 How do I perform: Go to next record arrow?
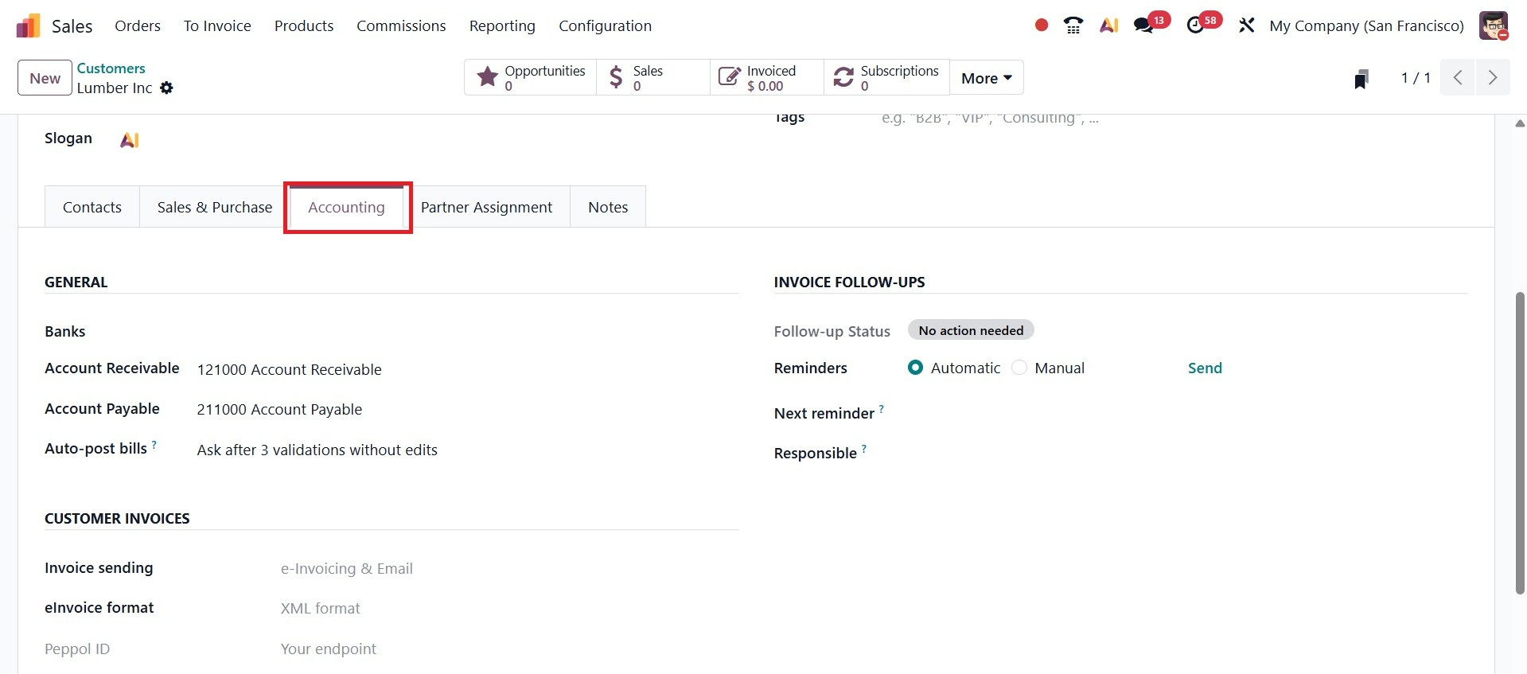[x=1492, y=78]
